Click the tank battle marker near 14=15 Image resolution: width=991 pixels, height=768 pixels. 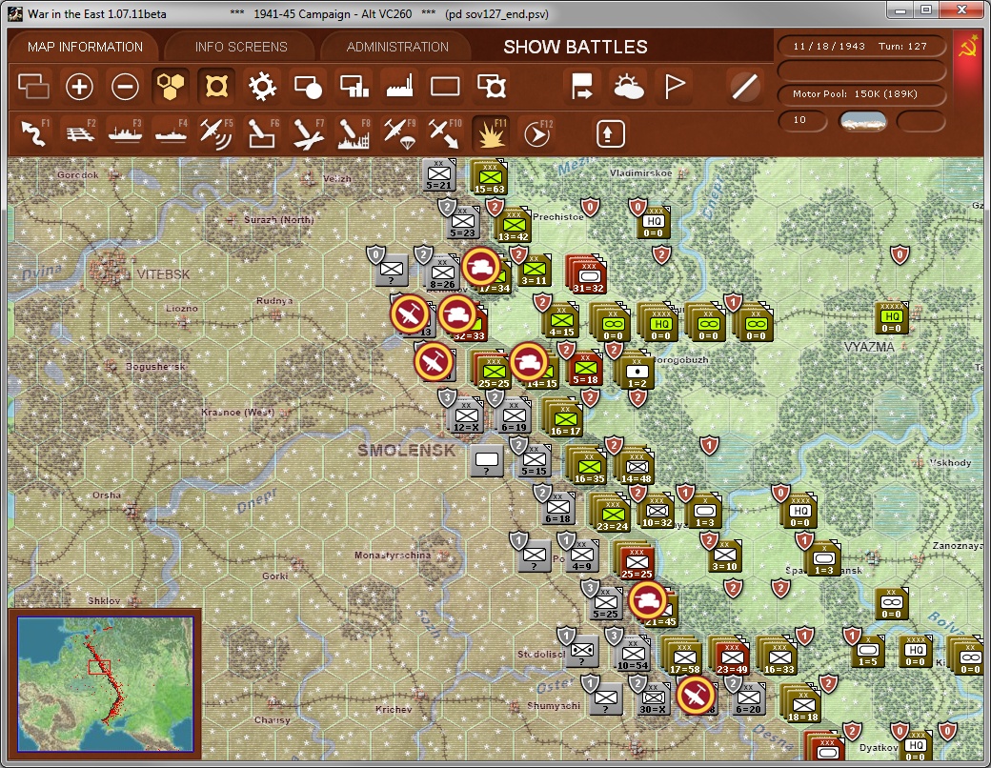pyautogui.click(x=528, y=362)
